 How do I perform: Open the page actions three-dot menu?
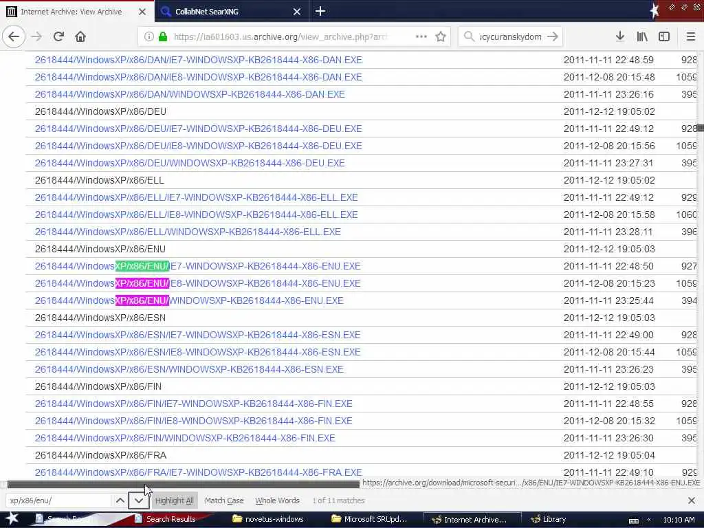(x=421, y=36)
